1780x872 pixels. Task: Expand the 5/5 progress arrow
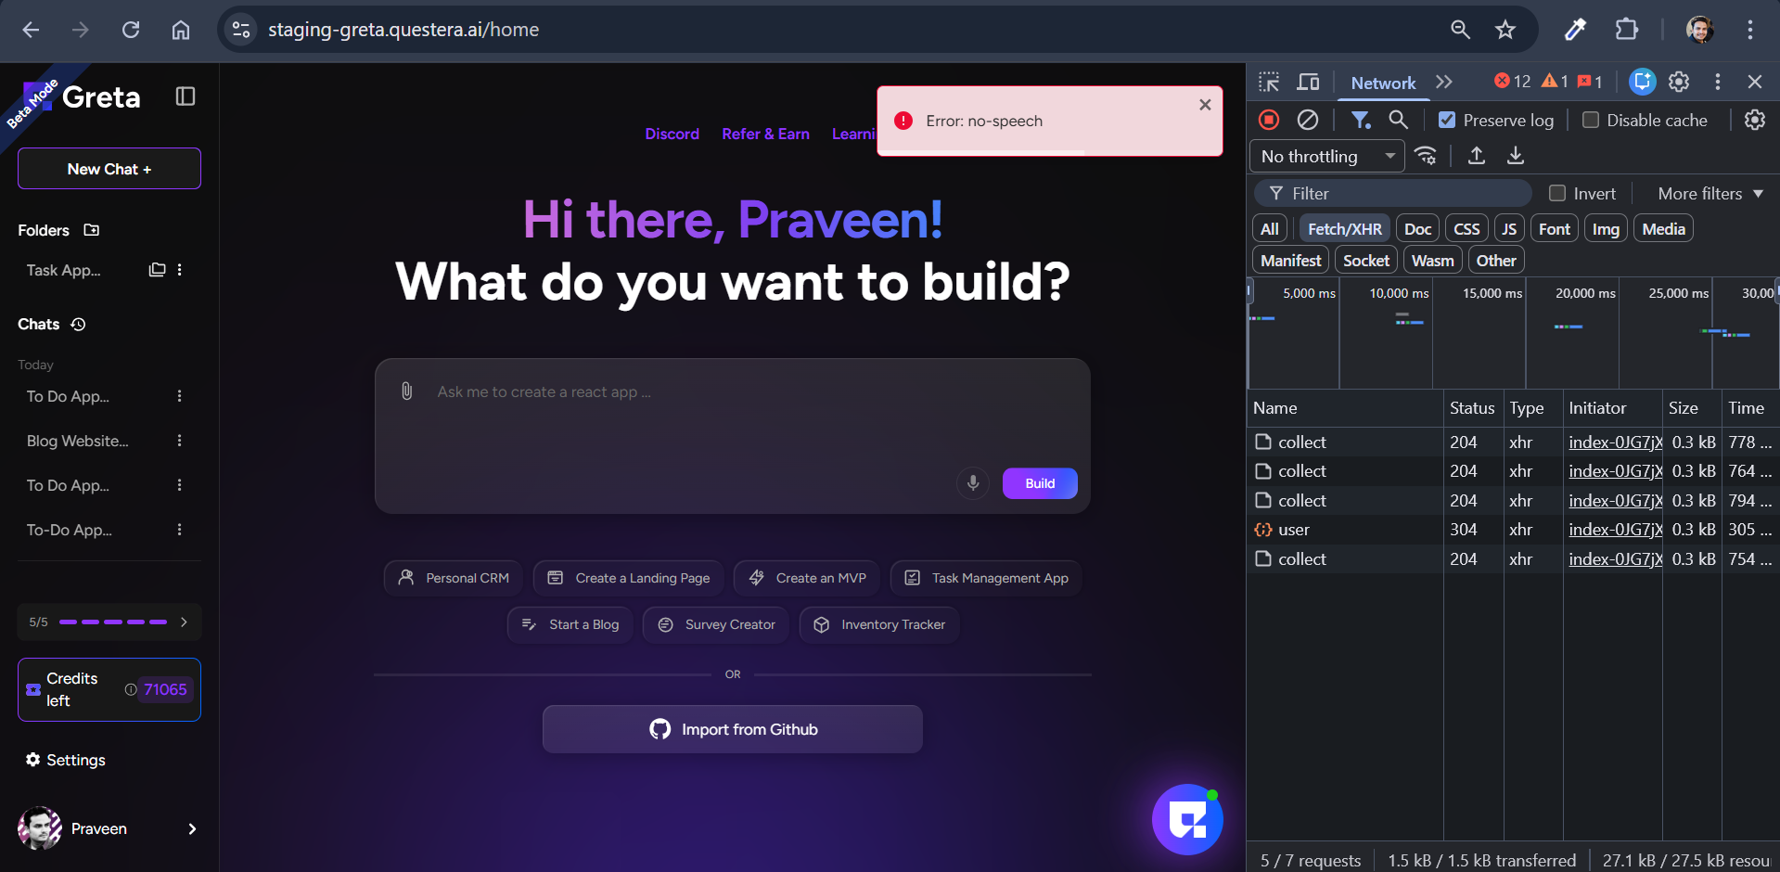[x=184, y=622]
